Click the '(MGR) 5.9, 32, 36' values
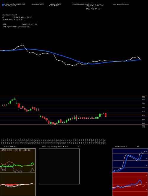Image resolution: width=148 pixels, height=196 pixels. tap(29, 24)
